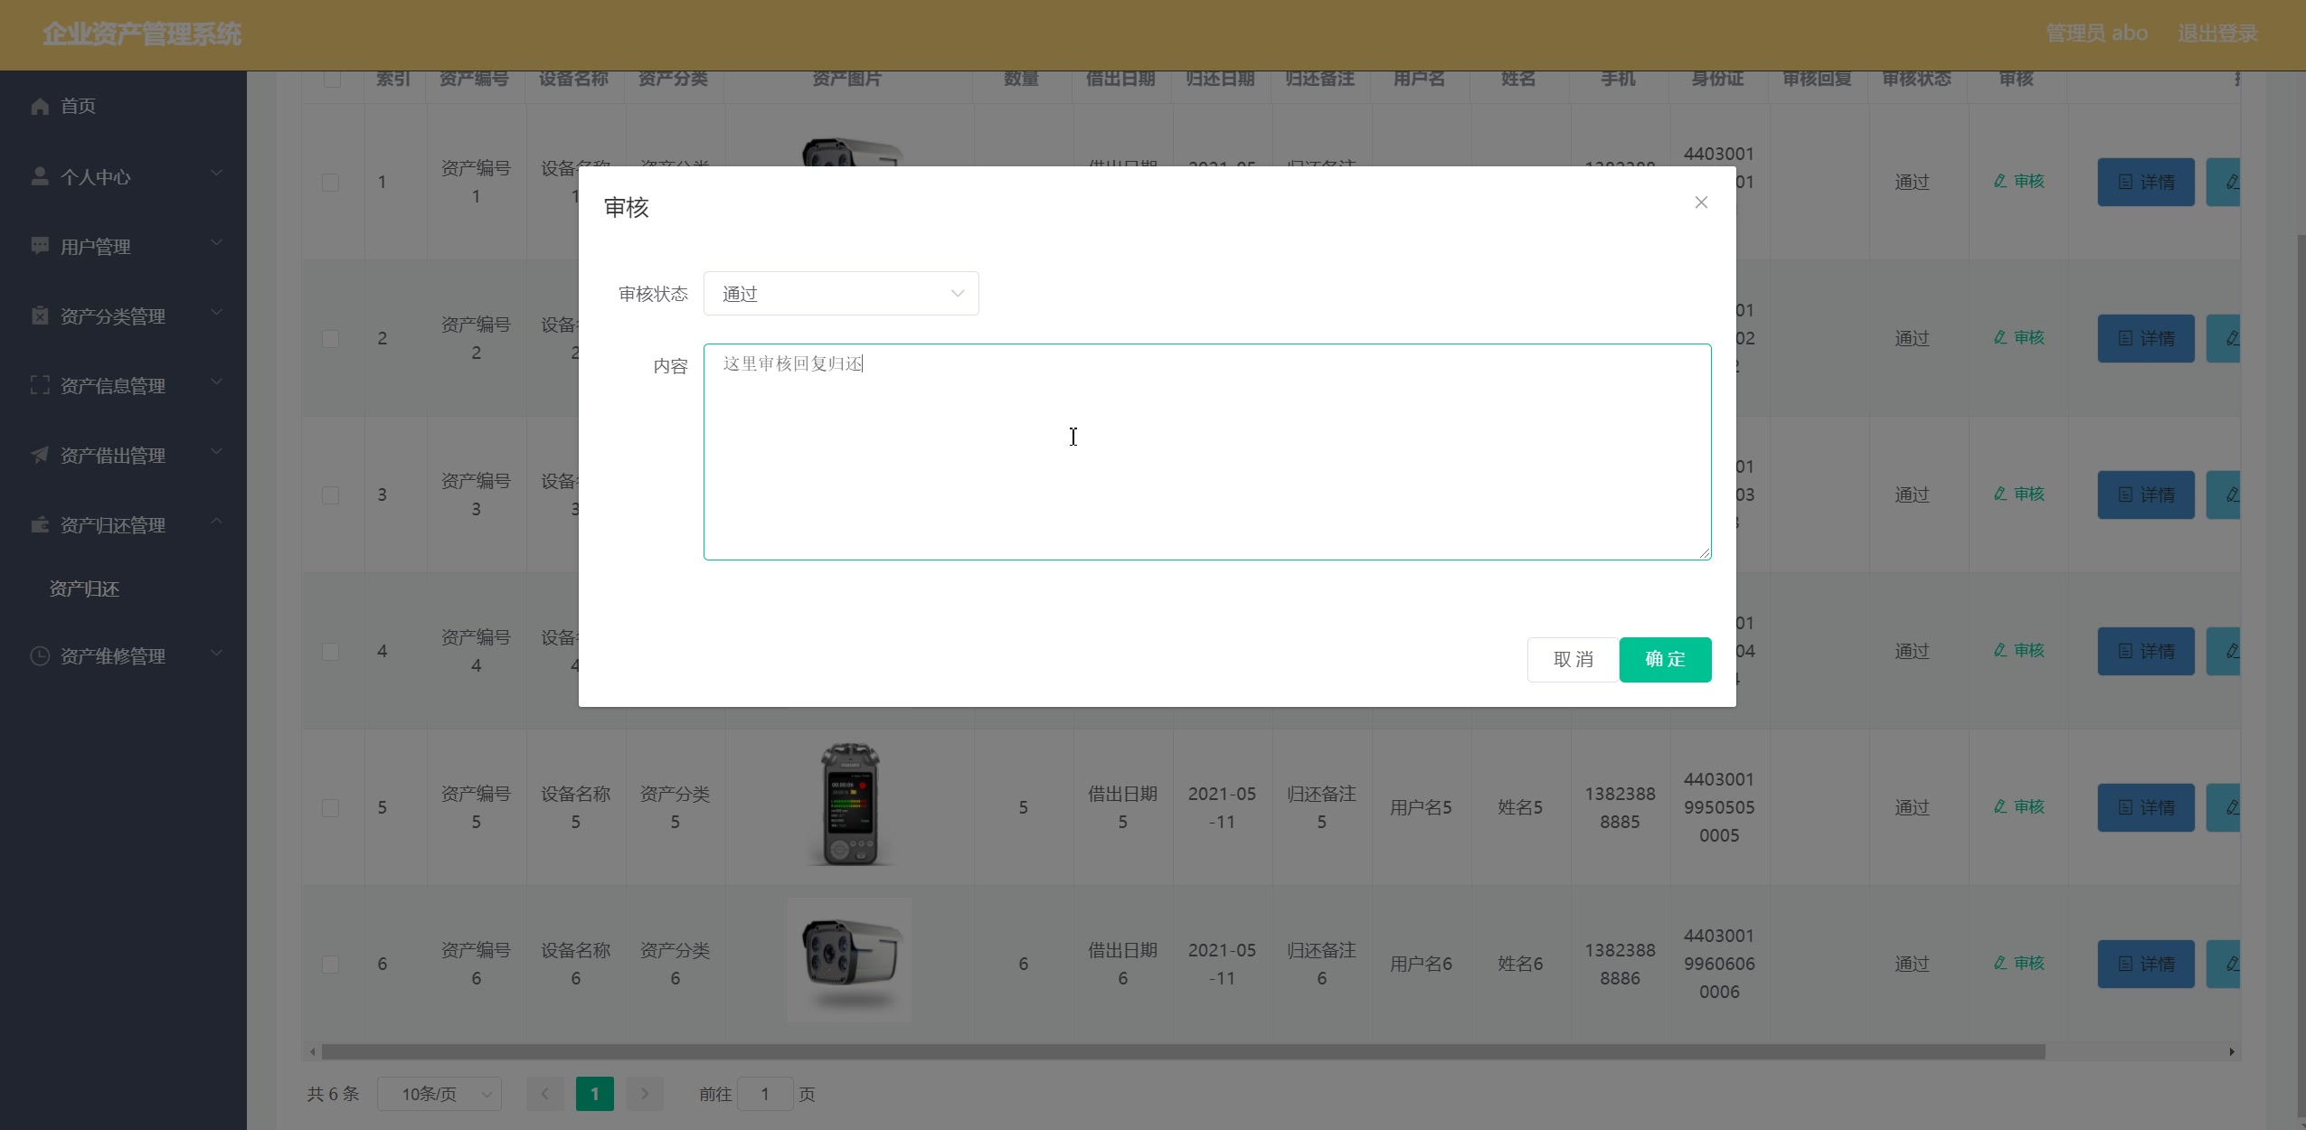
Task: Click 退出登录 in the top bar
Action: click(x=2216, y=33)
